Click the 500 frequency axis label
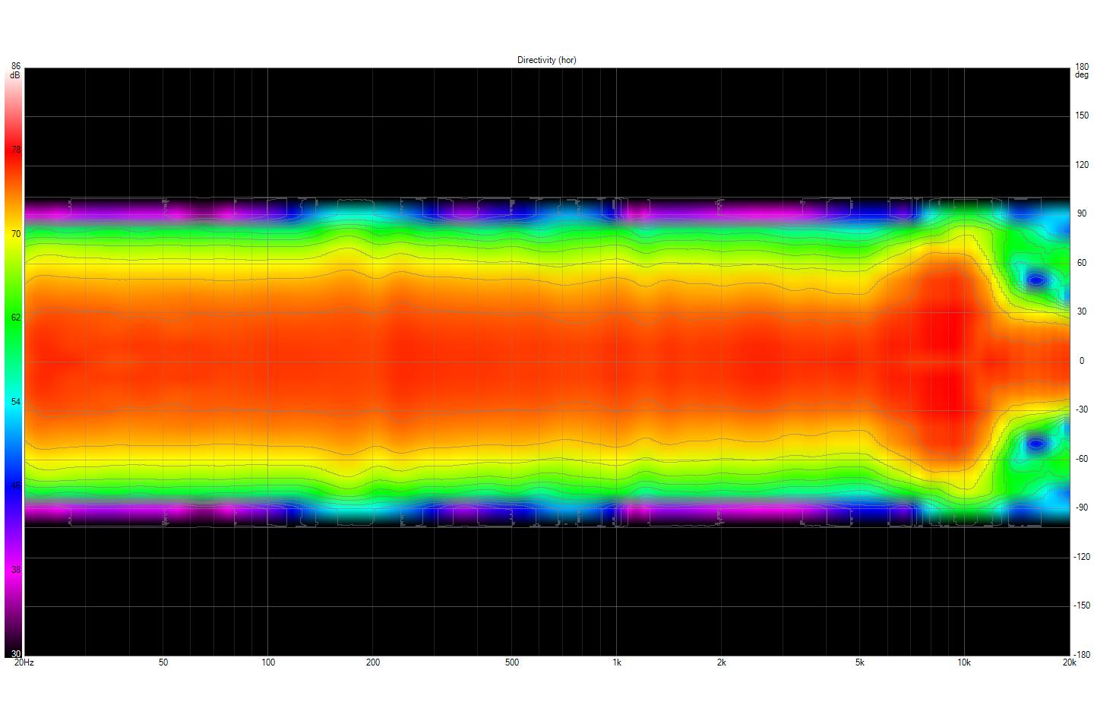 [x=512, y=662]
